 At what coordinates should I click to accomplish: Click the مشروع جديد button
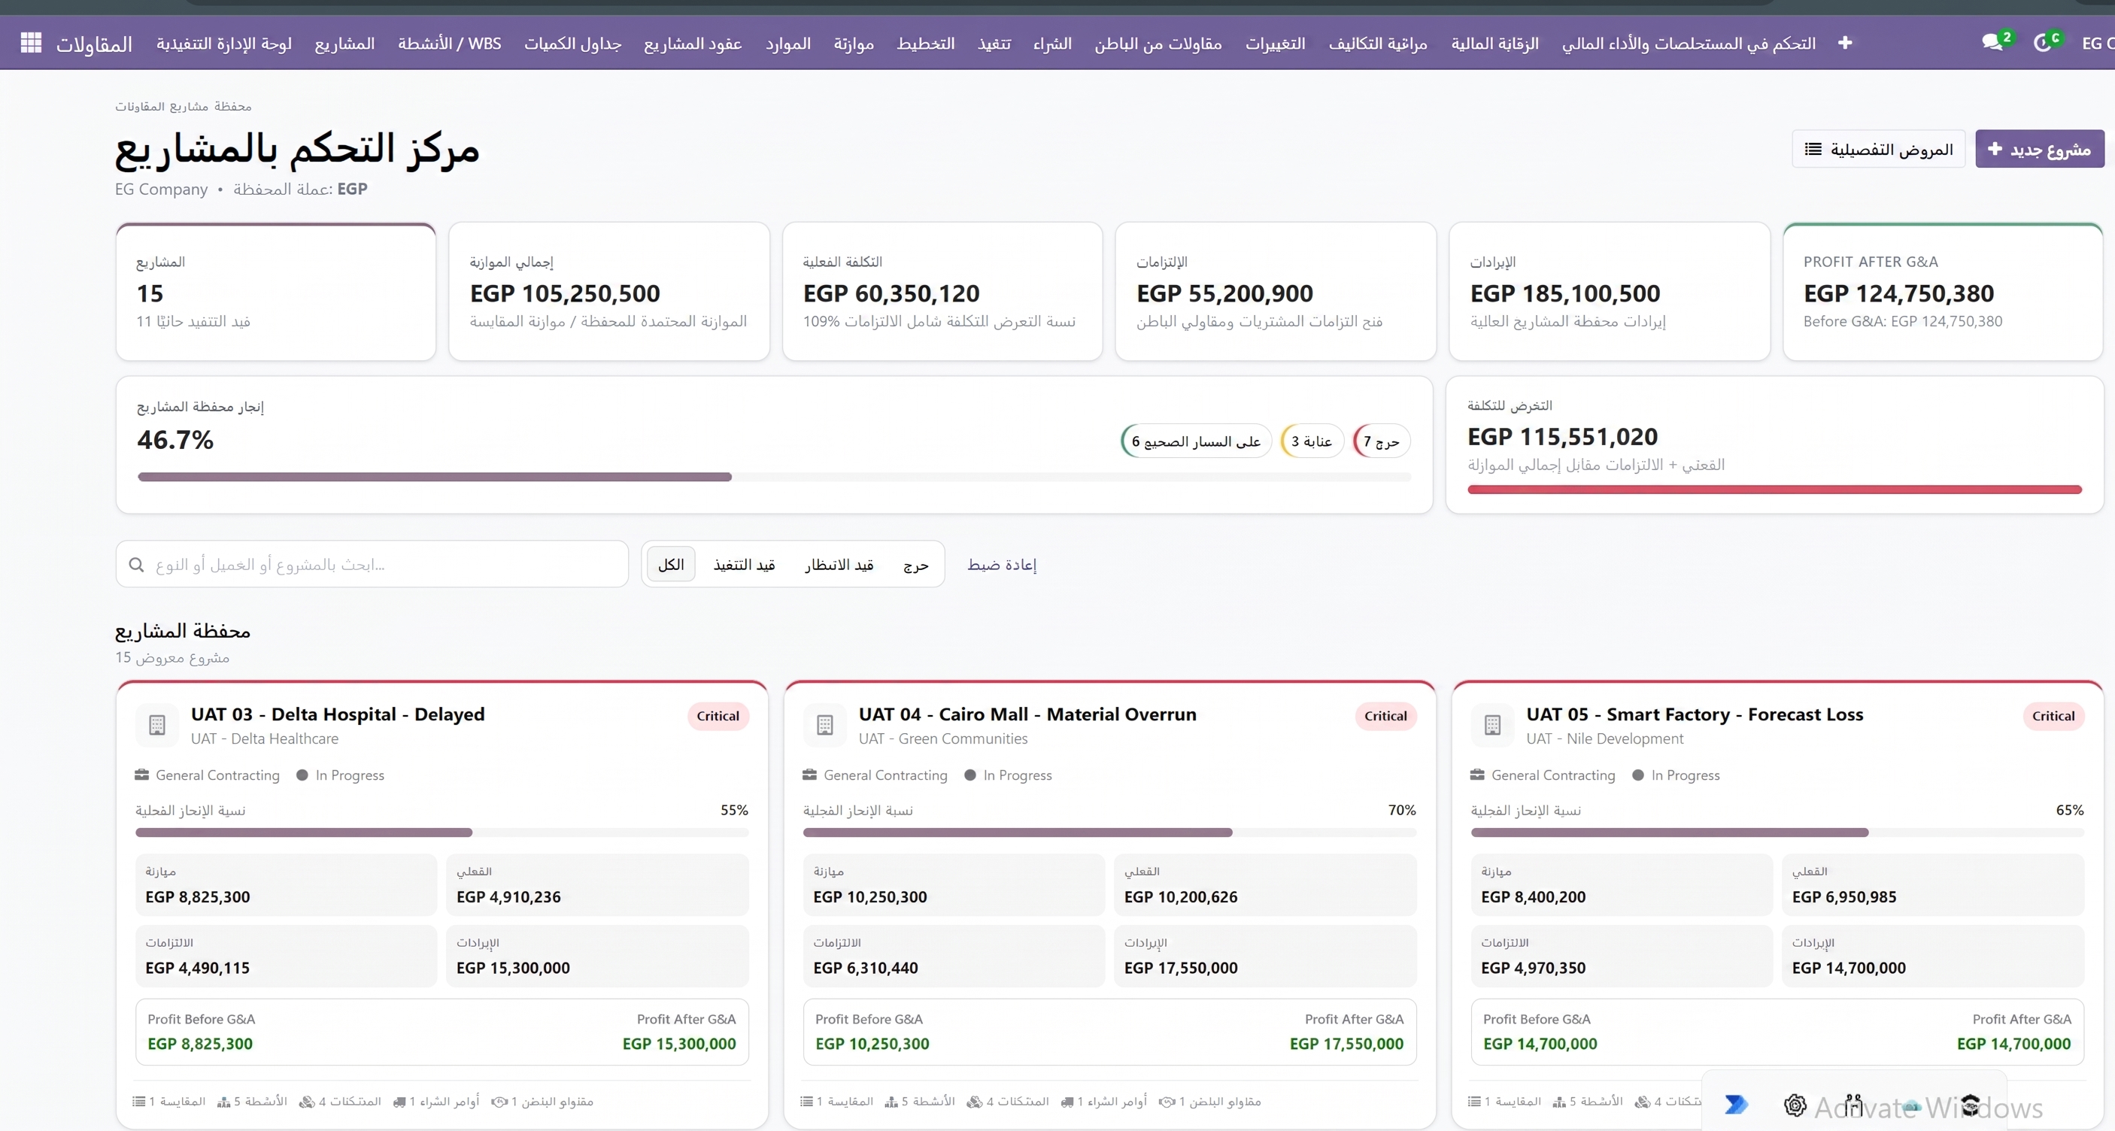(2040, 149)
